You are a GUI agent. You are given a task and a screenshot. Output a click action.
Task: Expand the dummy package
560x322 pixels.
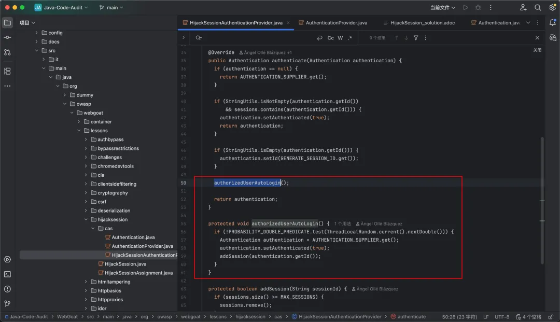(65, 95)
